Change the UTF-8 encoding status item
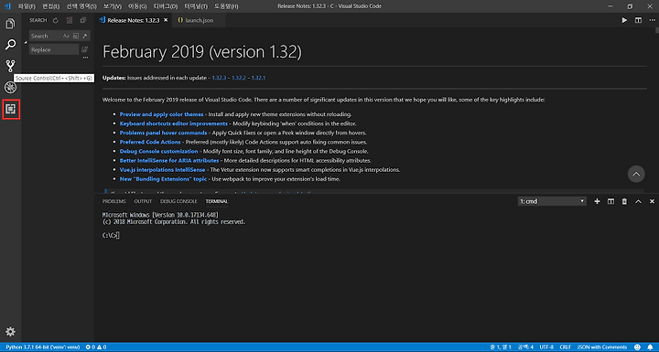This screenshot has height=352, width=659. pyautogui.click(x=546, y=347)
